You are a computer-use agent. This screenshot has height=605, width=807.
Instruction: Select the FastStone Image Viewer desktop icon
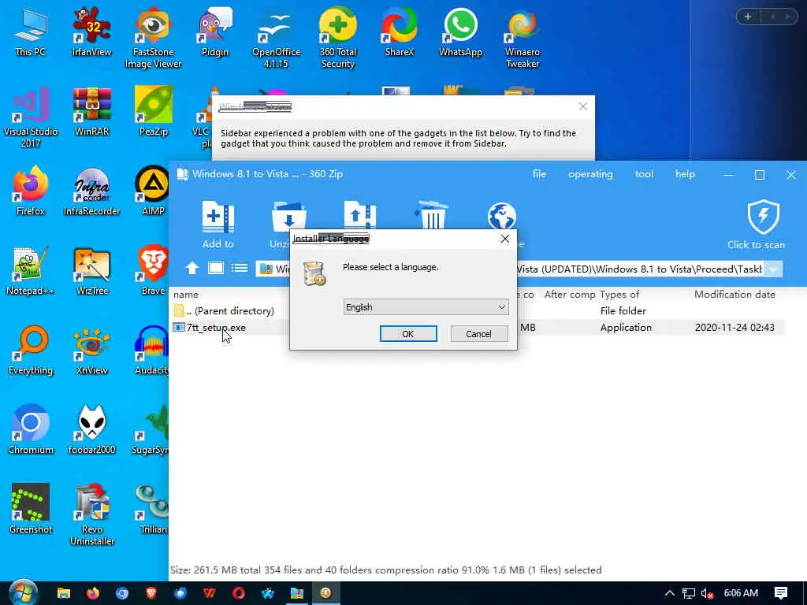pyautogui.click(x=154, y=38)
